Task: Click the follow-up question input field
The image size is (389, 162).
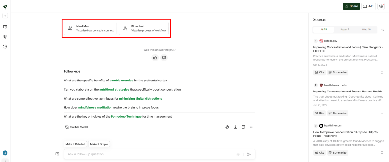Action: click(151, 154)
